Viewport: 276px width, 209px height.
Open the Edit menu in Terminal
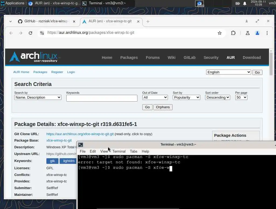[x=93, y=151]
